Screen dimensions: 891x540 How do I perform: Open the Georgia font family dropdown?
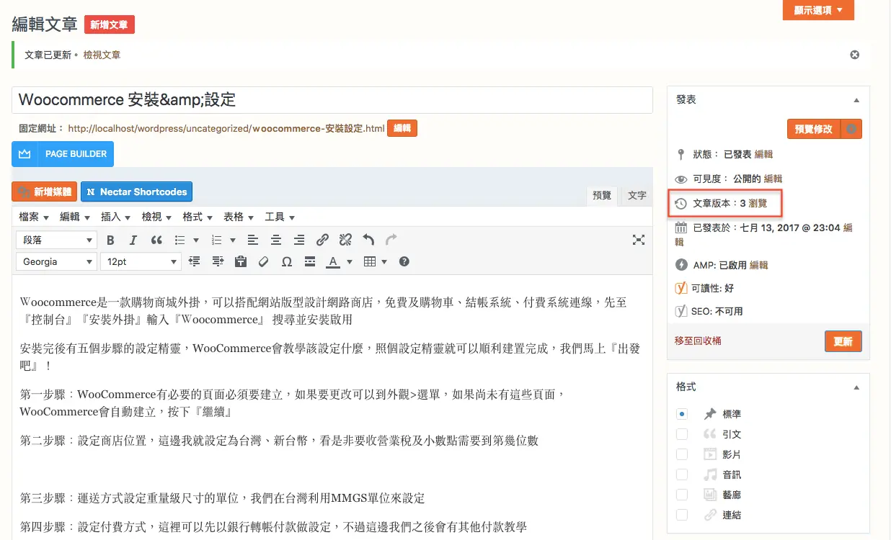56,262
